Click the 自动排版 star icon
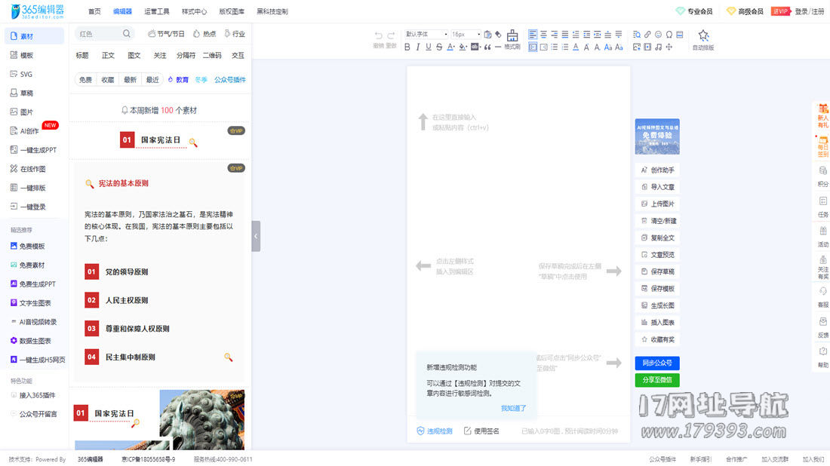This screenshot has width=830, height=466. 703,37
